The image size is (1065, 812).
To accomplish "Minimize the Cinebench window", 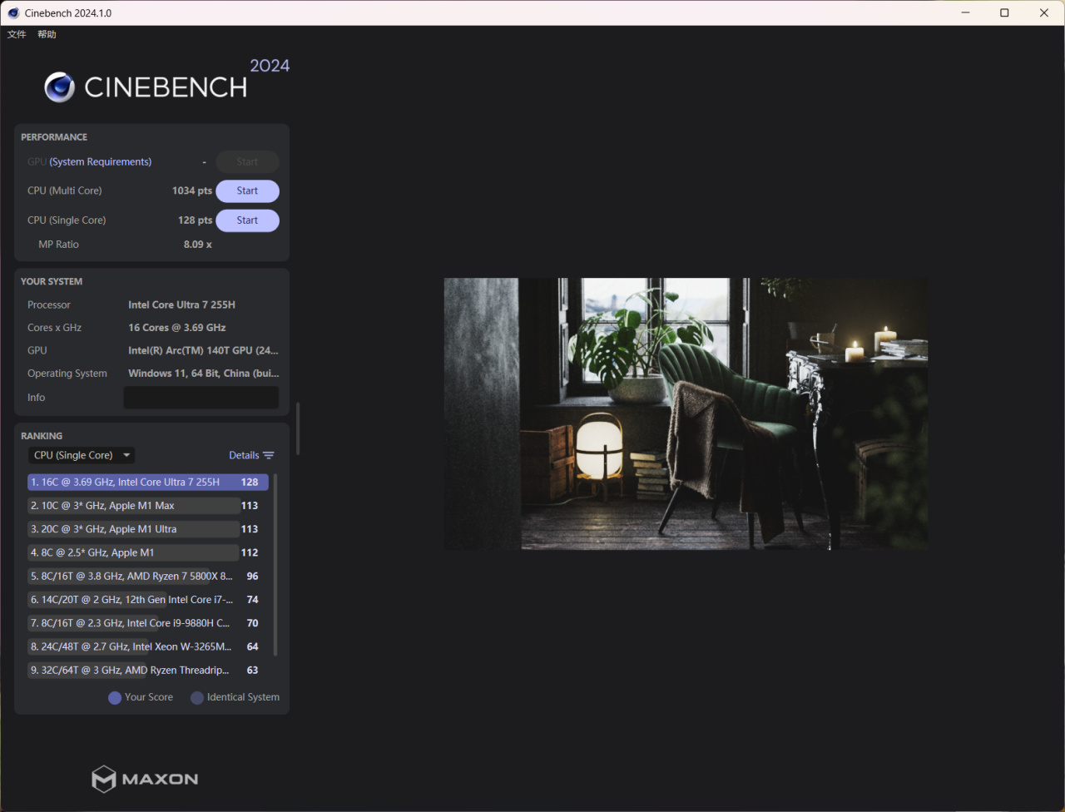I will tap(966, 13).
